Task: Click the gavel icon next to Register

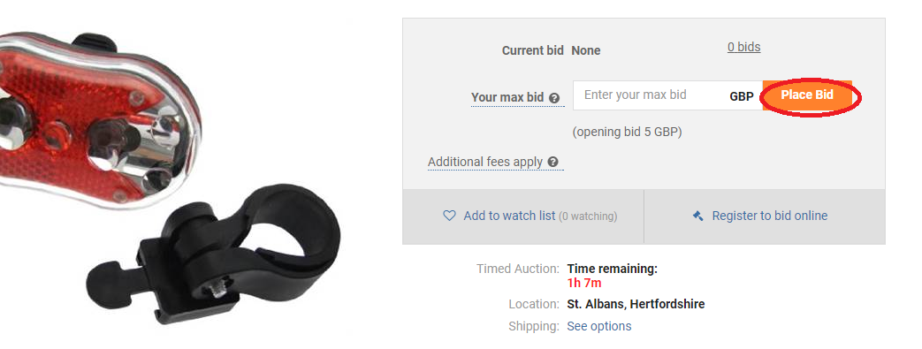Action: (x=698, y=216)
